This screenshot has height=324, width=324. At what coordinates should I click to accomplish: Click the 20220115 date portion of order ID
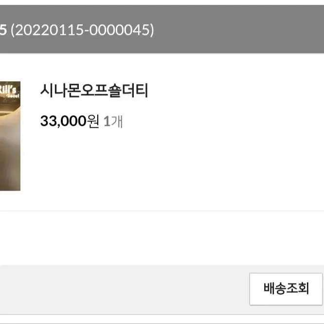[x=49, y=30]
